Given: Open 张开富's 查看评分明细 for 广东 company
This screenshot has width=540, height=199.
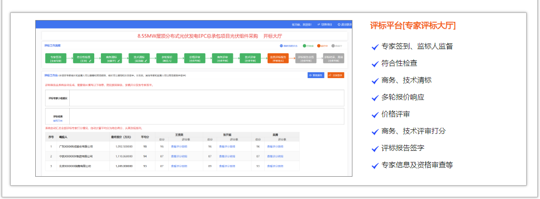Looking at the screenshot, I should (227, 146).
